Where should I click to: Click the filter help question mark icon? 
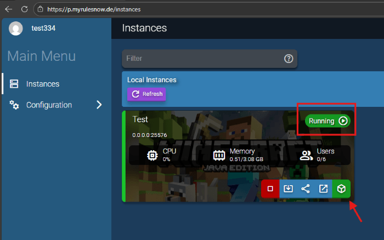[289, 59]
